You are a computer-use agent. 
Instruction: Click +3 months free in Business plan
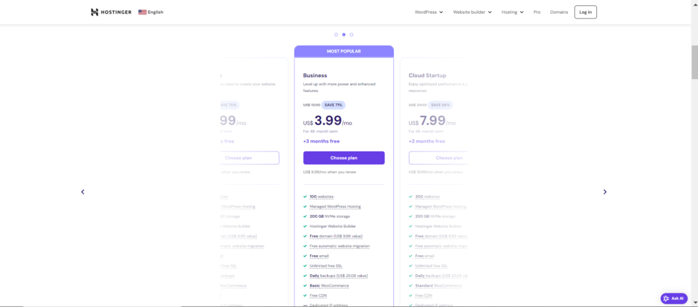(x=322, y=141)
